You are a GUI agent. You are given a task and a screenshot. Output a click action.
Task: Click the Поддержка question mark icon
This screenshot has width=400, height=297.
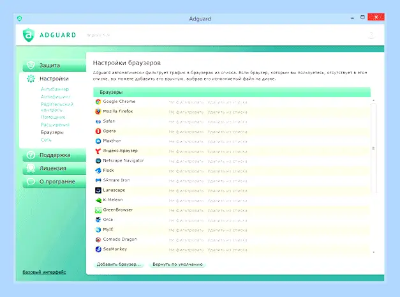(31, 155)
